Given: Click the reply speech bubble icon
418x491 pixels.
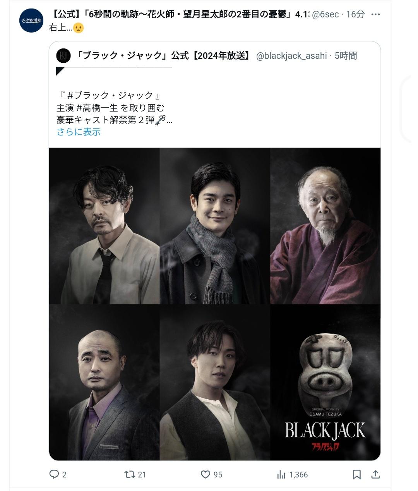Looking at the screenshot, I should (54, 474).
